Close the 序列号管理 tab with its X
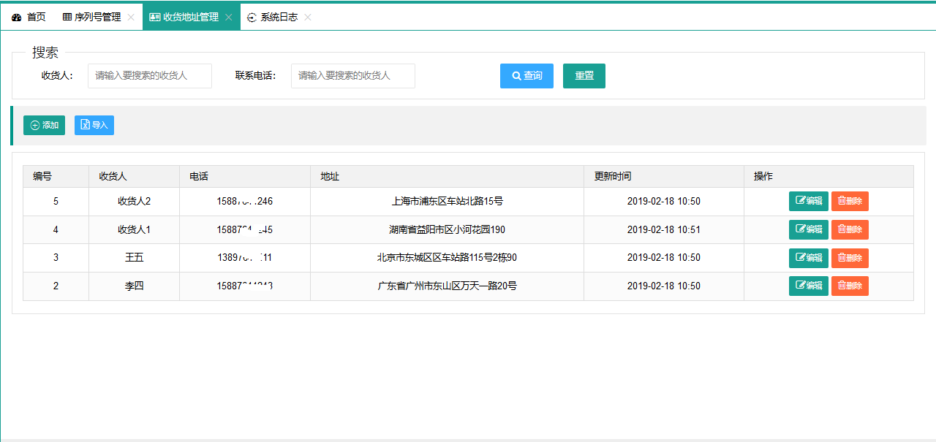Screen dimensions: 936x442 coord(131,17)
